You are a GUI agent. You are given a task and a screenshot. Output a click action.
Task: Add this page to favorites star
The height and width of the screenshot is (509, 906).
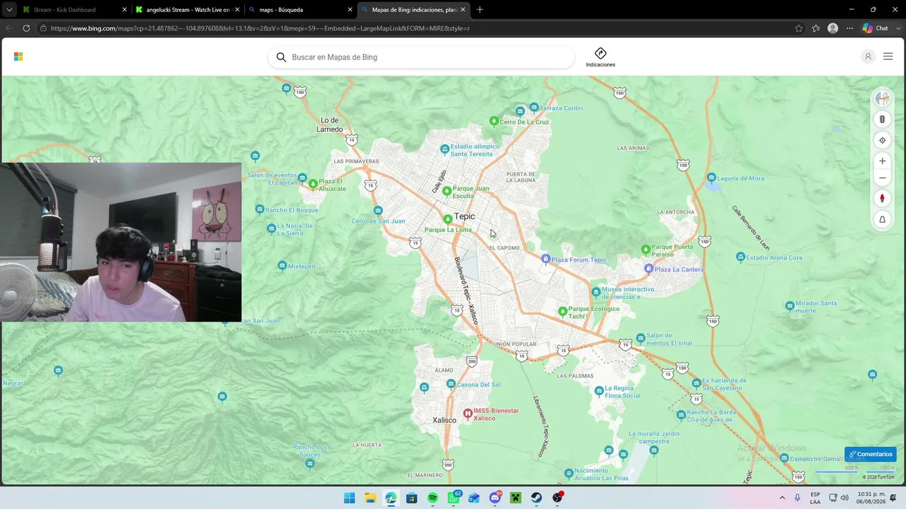click(799, 28)
